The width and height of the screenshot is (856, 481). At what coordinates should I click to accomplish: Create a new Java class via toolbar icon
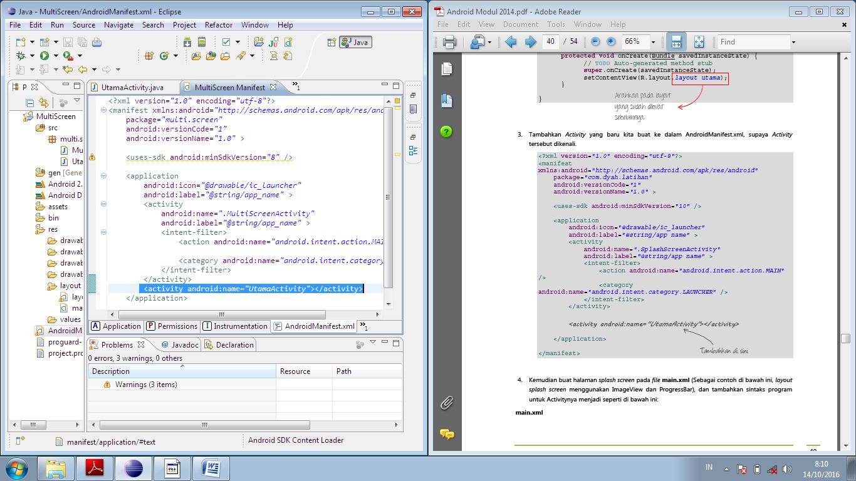tap(165, 55)
